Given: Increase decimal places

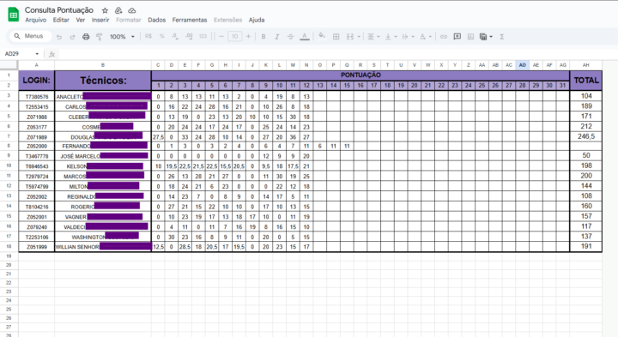Looking at the screenshot, I should coord(189,36).
